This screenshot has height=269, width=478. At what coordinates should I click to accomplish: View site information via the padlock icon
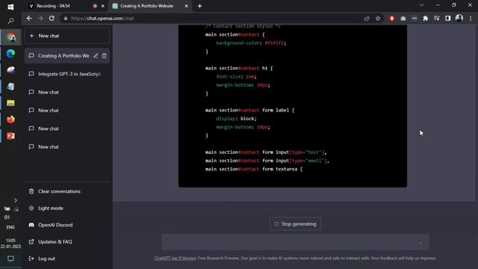[65, 18]
